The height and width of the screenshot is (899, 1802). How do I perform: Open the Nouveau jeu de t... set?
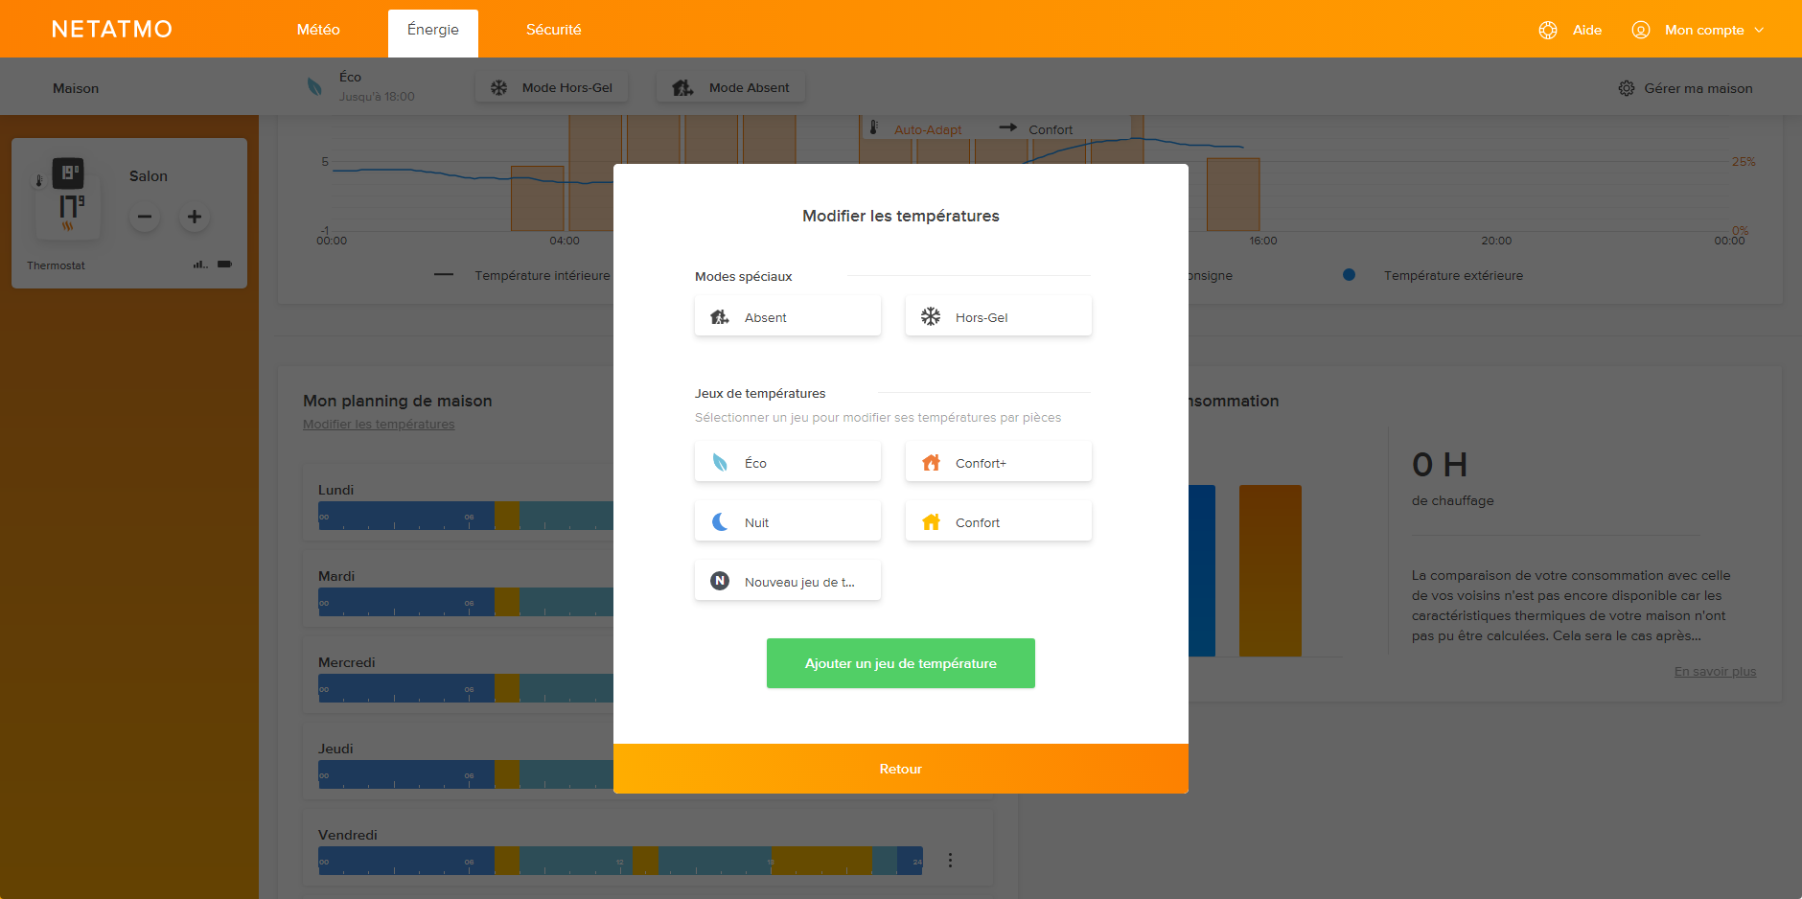(787, 582)
